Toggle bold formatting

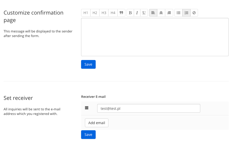[x=130, y=13]
